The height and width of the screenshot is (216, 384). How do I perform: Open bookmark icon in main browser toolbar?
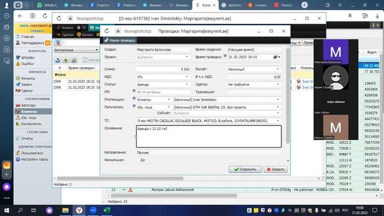(350, 16)
